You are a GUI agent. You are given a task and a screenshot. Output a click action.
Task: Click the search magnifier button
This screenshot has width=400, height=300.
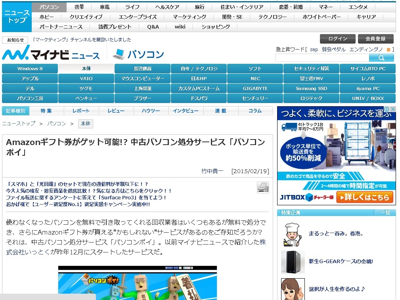coord(381,58)
